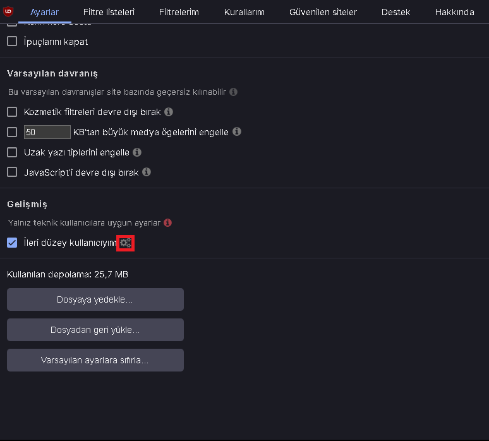Switch to Filtre listeleri tab
The width and height of the screenshot is (489, 441).
point(109,12)
